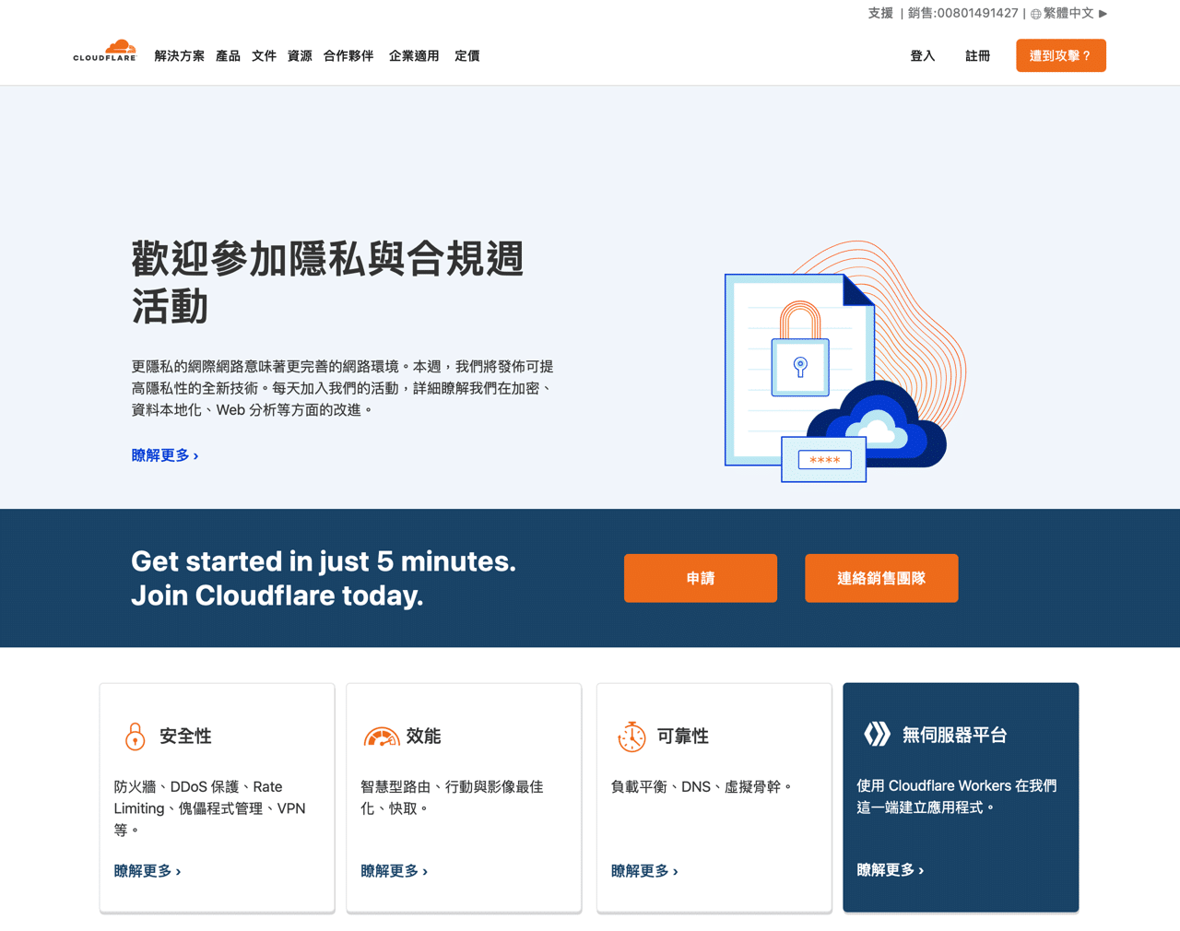Open the 資源 menu

click(x=300, y=56)
